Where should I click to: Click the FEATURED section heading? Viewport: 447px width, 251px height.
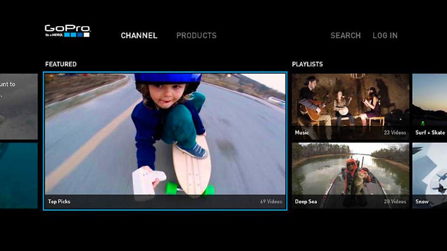[61, 64]
